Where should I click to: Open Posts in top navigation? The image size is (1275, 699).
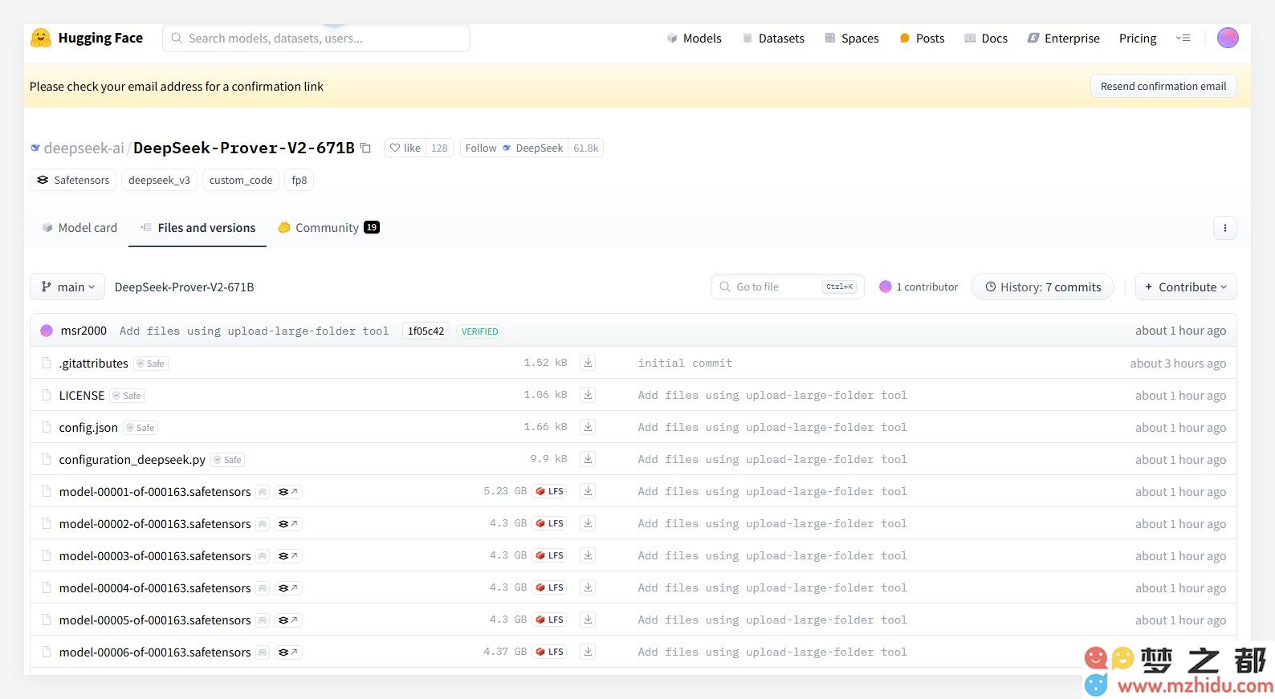click(923, 38)
